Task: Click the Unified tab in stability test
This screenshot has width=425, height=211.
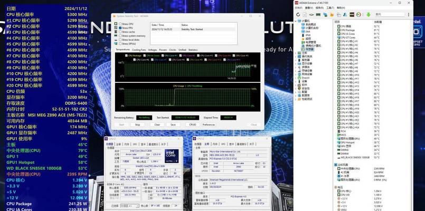Action: 182,50
